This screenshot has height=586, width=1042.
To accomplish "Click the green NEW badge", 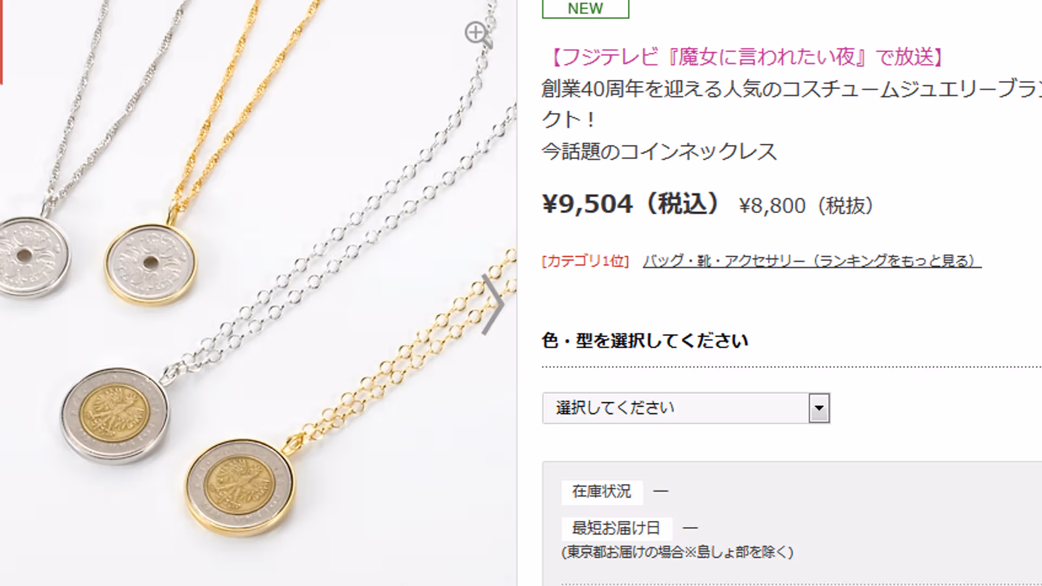I will [586, 9].
